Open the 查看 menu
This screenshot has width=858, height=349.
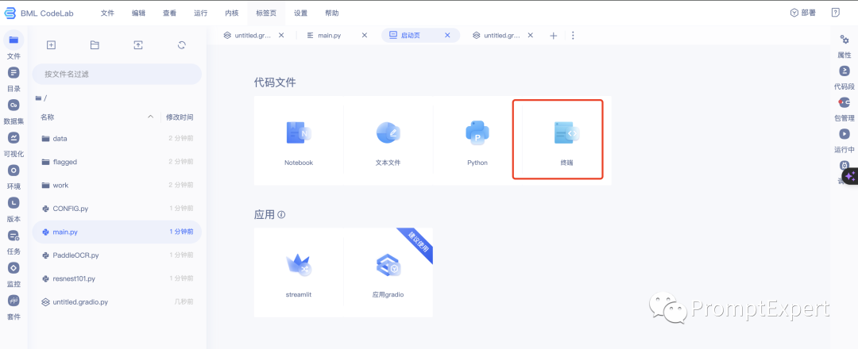click(x=170, y=13)
